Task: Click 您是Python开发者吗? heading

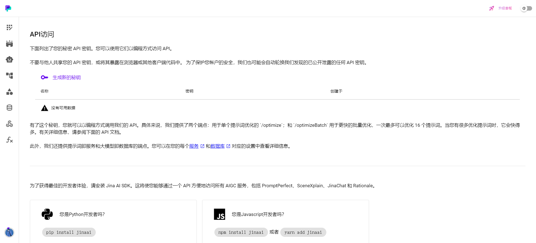Action: (82, 214)
